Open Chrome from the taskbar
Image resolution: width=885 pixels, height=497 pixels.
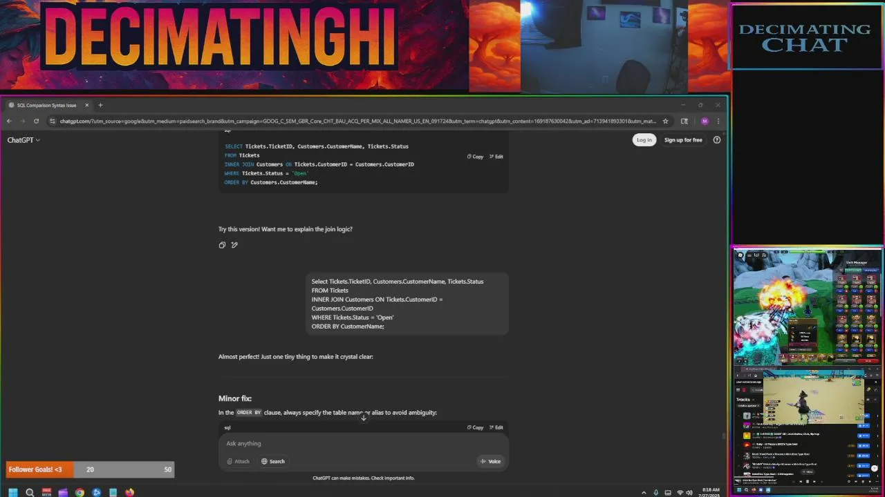pyautogui.click(x=80, y=492)
